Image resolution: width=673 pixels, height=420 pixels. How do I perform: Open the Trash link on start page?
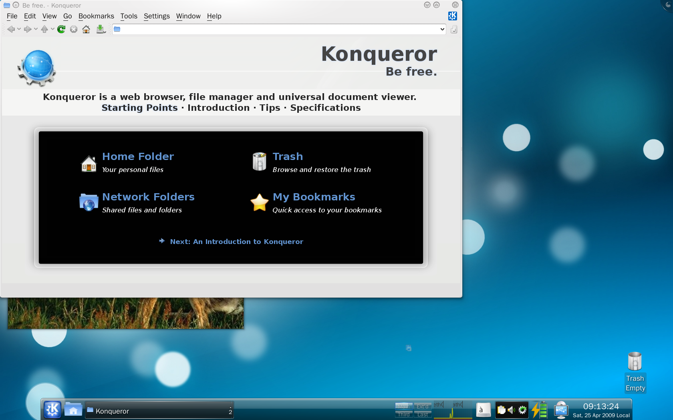[288, 156]
